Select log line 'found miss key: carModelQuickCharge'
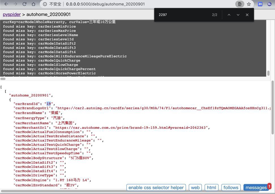This screenshot has height=194, width=275. [42, 60]
